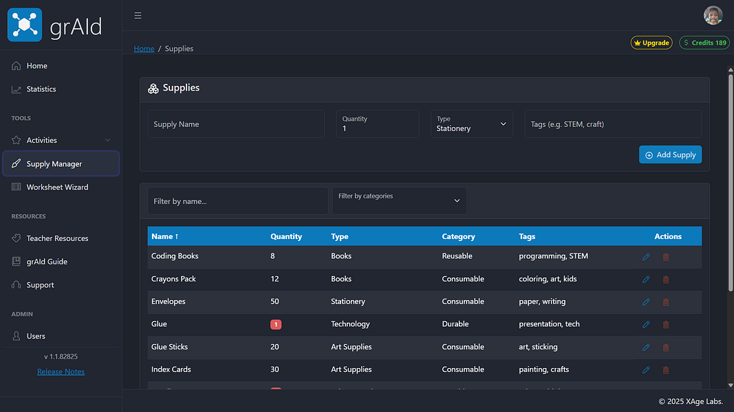Screen dimensions: 734x412
Task: Go to Statistics in the sidebar
Action: pyautogui.click(x=41, y=89)
